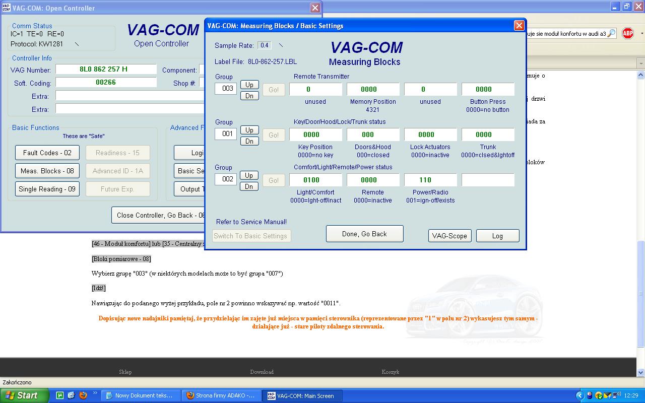645x403 pixels.
Task: Click Dn button for Group 002
Action: point(249,186)
